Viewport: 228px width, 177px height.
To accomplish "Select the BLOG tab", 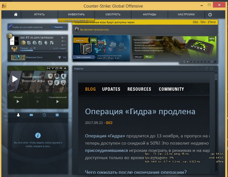I will [x=90, y=89].
